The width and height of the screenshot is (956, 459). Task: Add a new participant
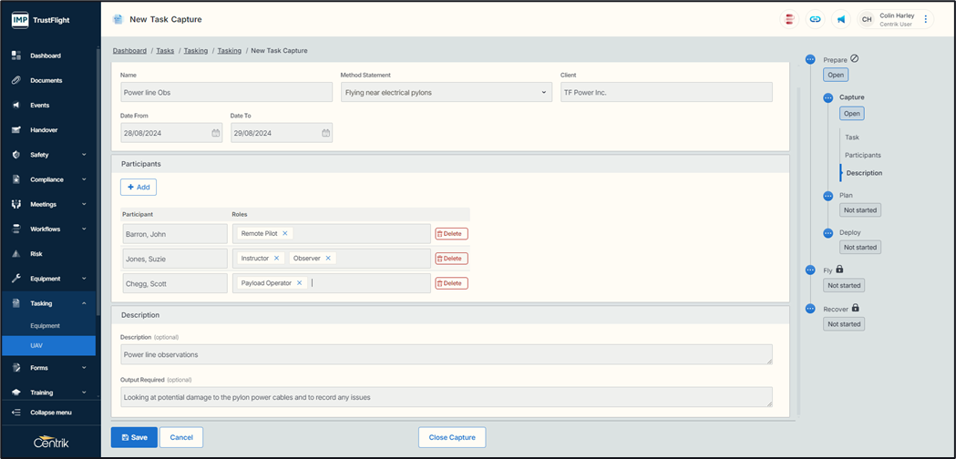click(x=139, y=187)
